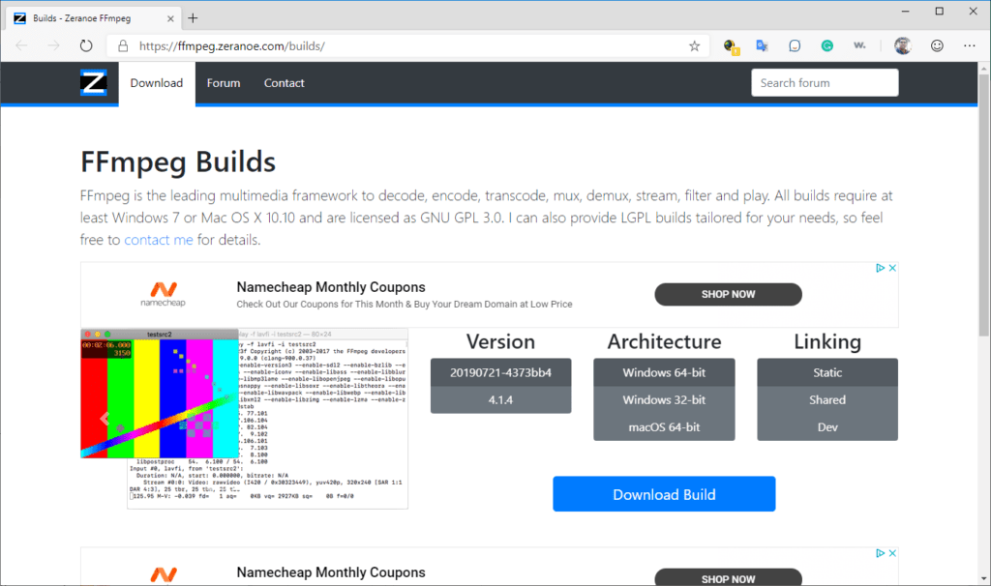The image size is (991, 586).
Task: Open a new tab with the plus button
Action: (193, 18)
